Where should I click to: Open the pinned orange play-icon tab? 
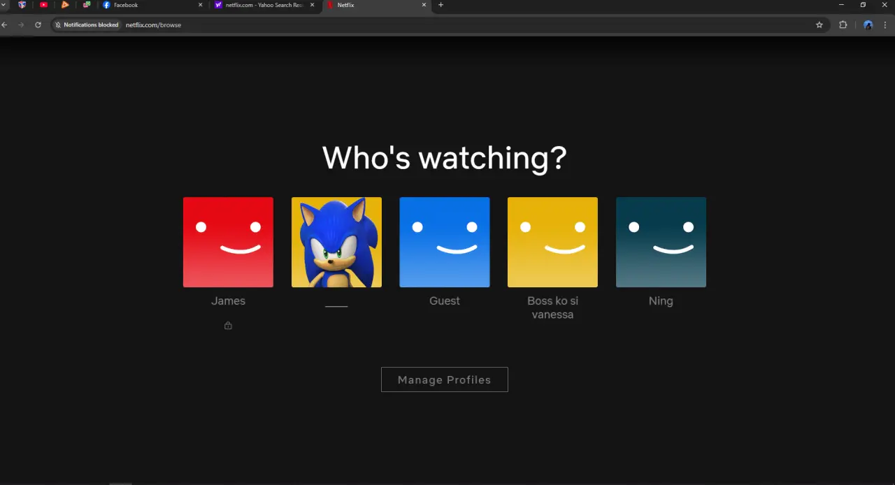point(65,5)
